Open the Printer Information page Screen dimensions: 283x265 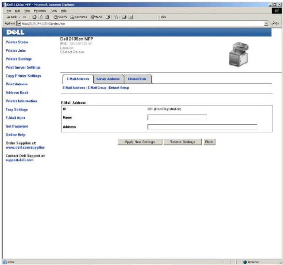coord(21,101)
